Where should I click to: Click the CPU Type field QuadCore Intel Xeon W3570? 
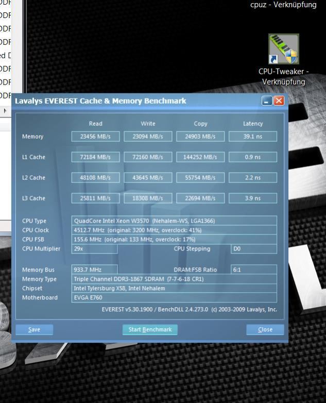click(x=174, y=221)
